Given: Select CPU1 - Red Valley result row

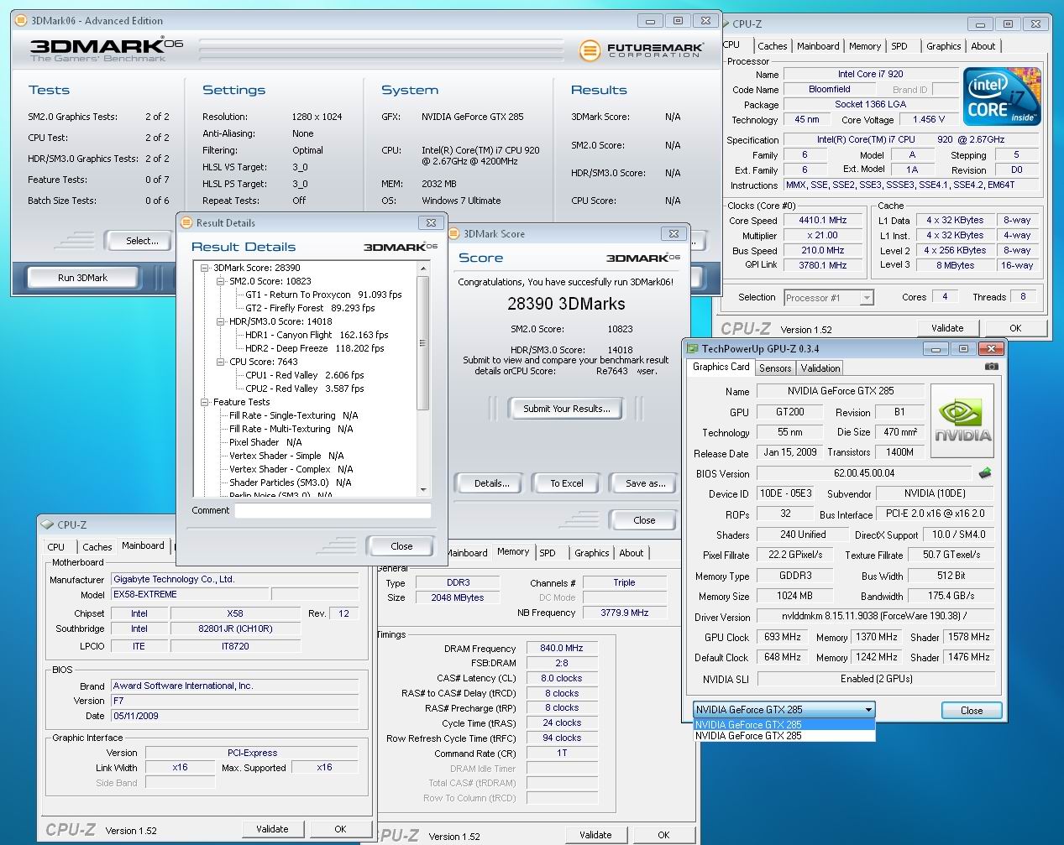Looking at the screenshot, I should coord(304,375).
